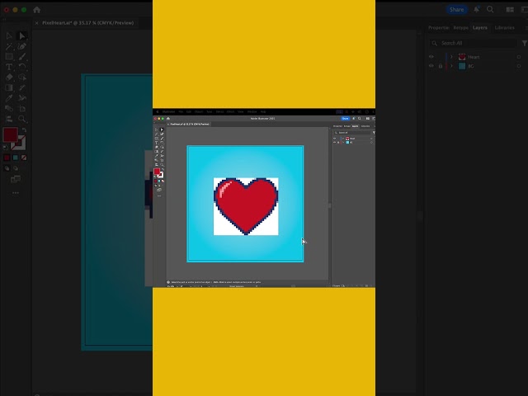Pick the Gradient tool in background toolbar
This screenshot has height=396, width=528.
(9, 88)
